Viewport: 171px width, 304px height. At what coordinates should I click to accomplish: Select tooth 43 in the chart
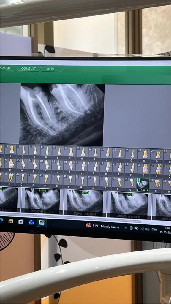click(x=45, y=180)
